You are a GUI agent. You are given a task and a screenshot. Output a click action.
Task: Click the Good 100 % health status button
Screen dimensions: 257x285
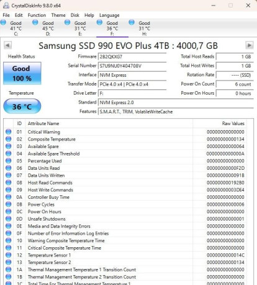pyautogui.click(x=22, y=73)
